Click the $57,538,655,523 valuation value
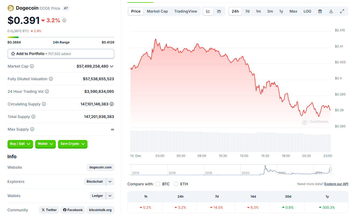Screen dimensions: 351x214 98,79
